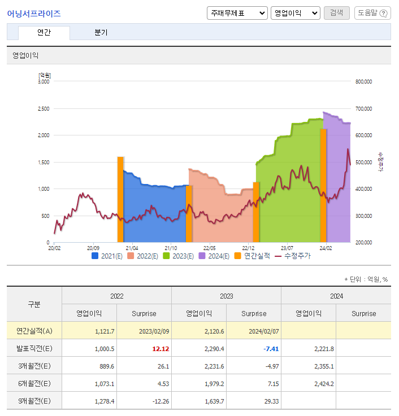The image size is (399, 416).
Task: Switch to the 분기 tab
Action: pyautogui.click(x=101, y=33)
